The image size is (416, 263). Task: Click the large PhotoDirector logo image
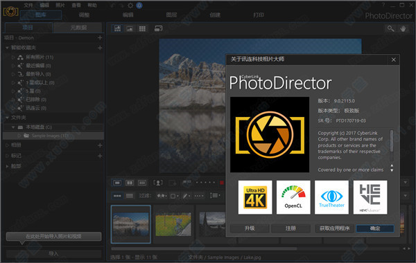coord(270,134)
